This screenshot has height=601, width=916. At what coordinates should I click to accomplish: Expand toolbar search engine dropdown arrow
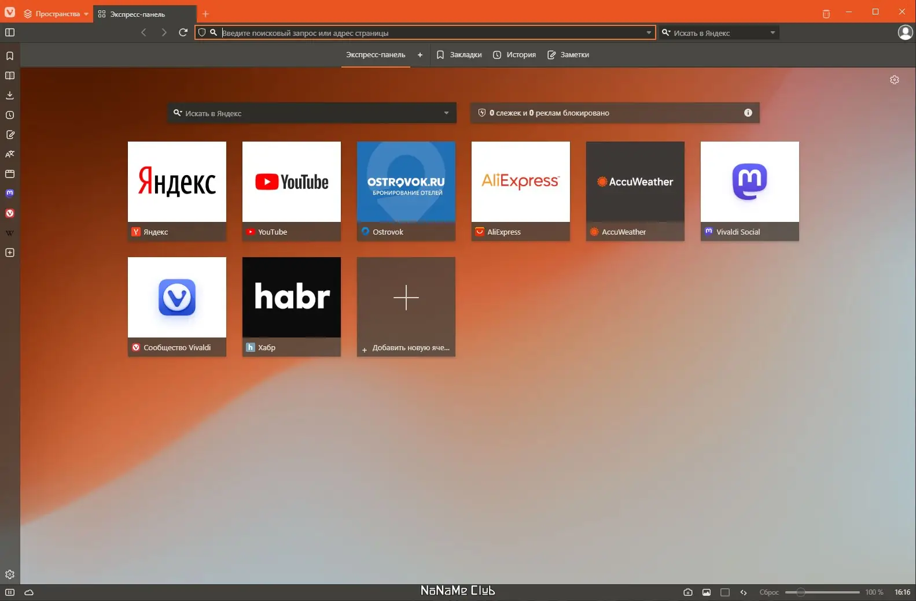(772, 33)
